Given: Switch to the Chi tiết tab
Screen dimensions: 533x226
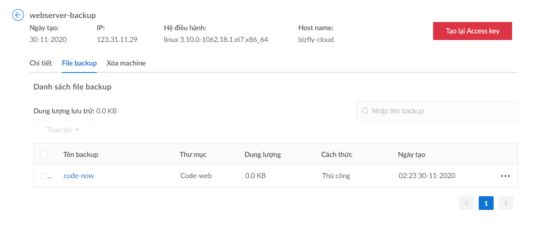Looking at the screenshot, I should (41, 63).
